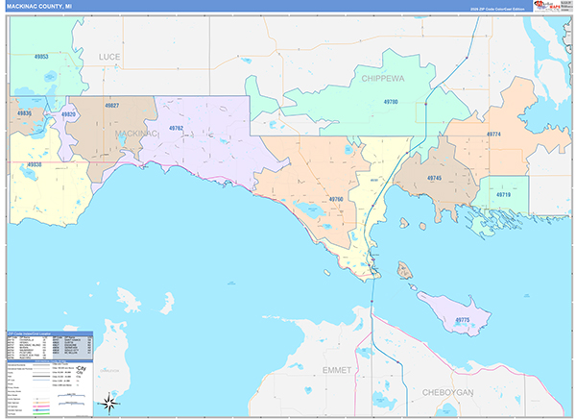Image resolution: width=576 pixels, height=419 pixels.
Task: Click Bois Blanc Island ZIP 49775
Action: 462,319
